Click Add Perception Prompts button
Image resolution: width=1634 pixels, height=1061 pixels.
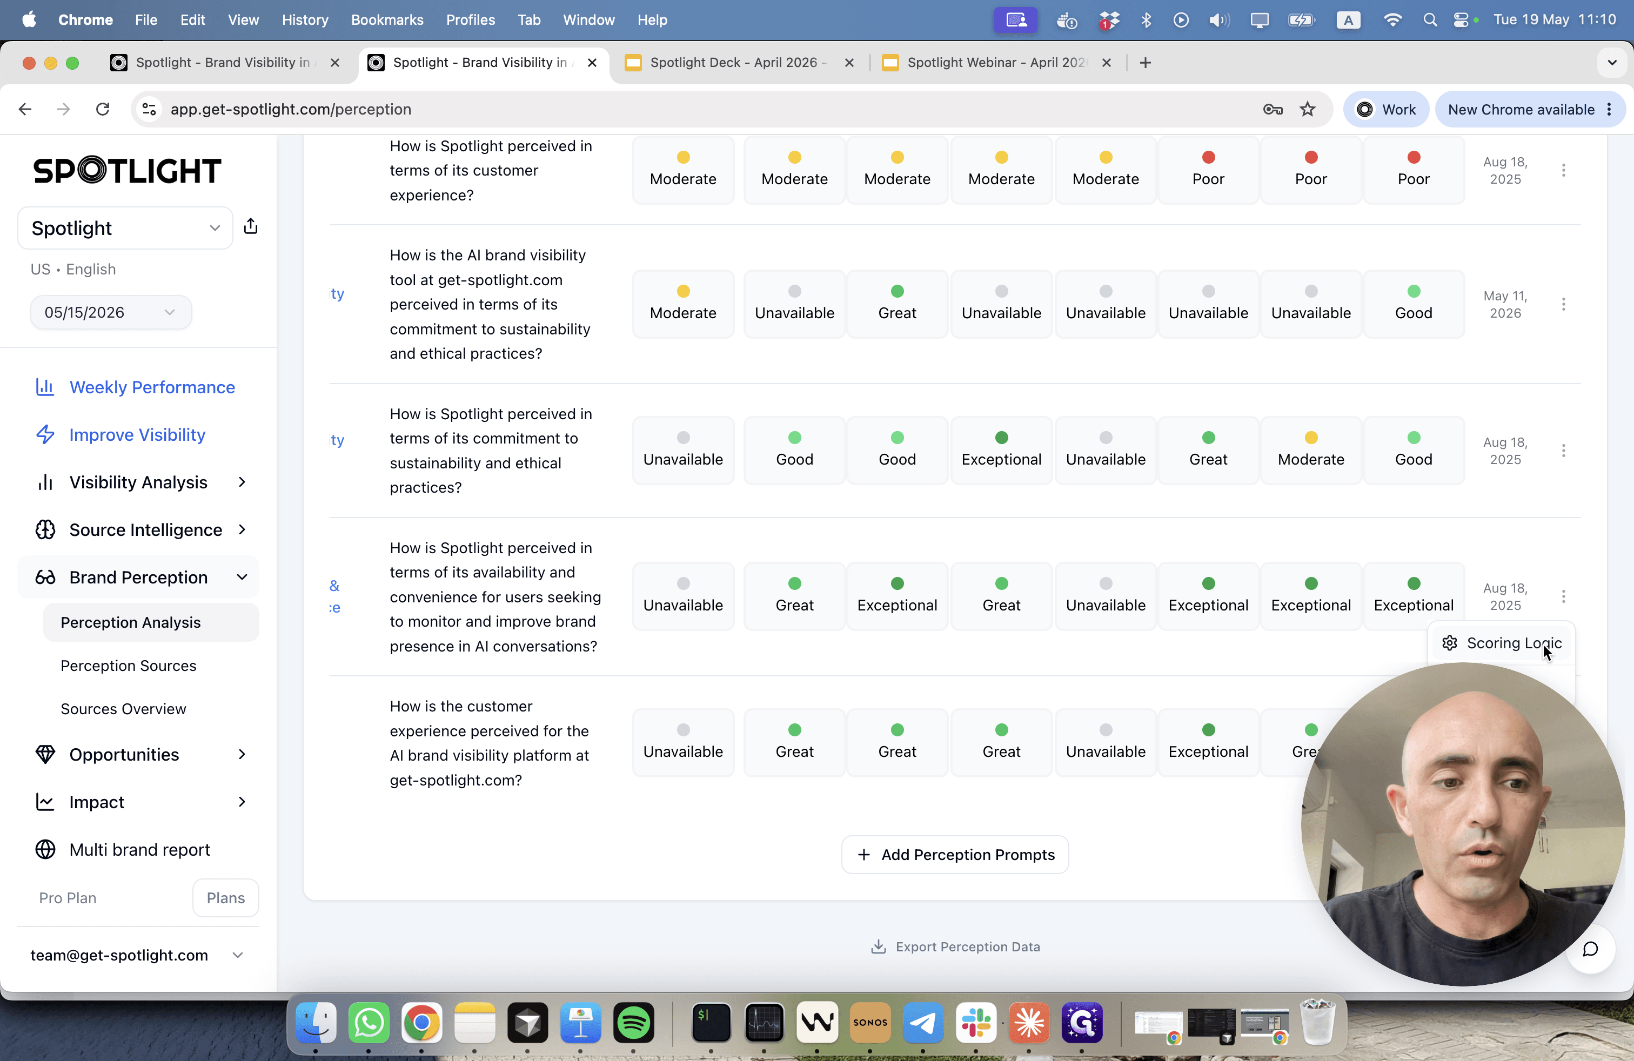click(955, 855)
